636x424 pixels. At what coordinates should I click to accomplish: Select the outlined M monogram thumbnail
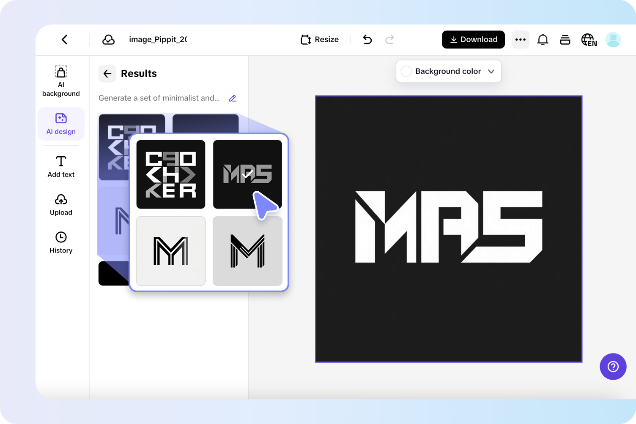(x=170, y=251)
